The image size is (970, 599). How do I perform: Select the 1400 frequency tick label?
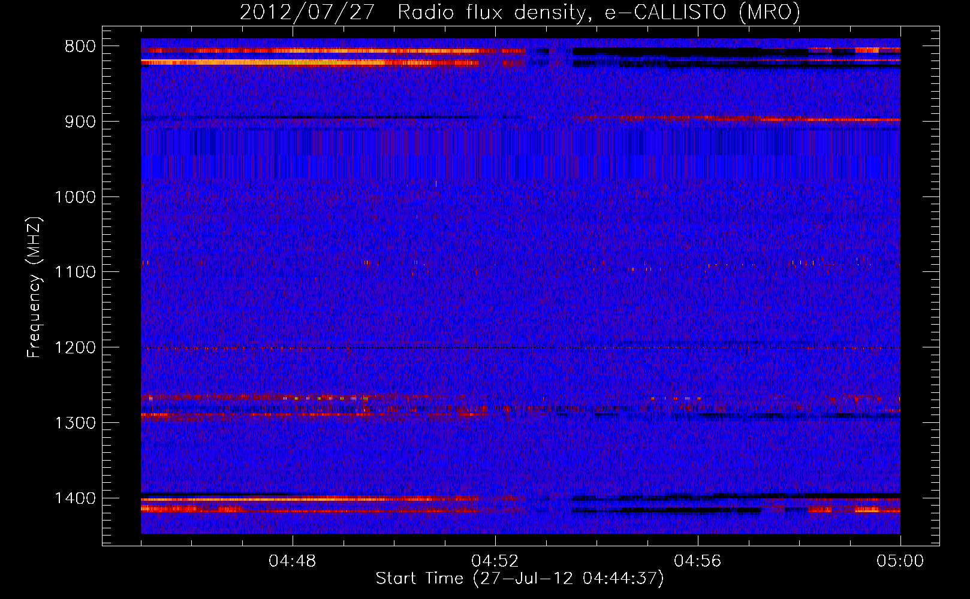coord(75,498)
